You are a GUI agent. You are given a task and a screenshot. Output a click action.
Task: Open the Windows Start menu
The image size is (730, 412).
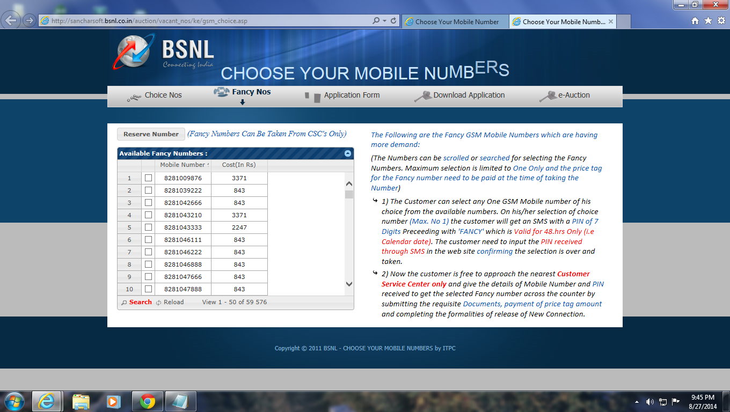point(14,401)
